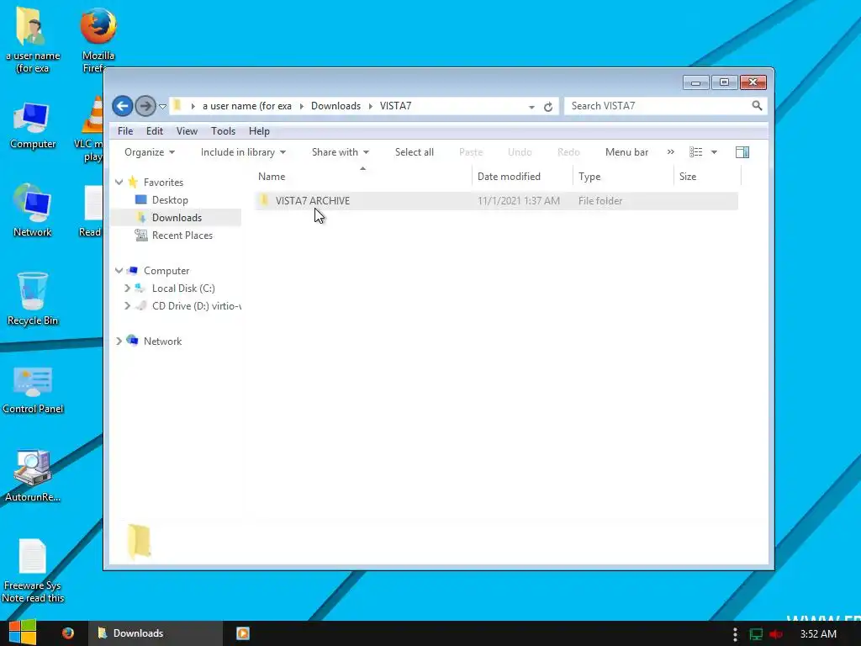Click Downloads breadcrumb in address bar

[335, 106]
